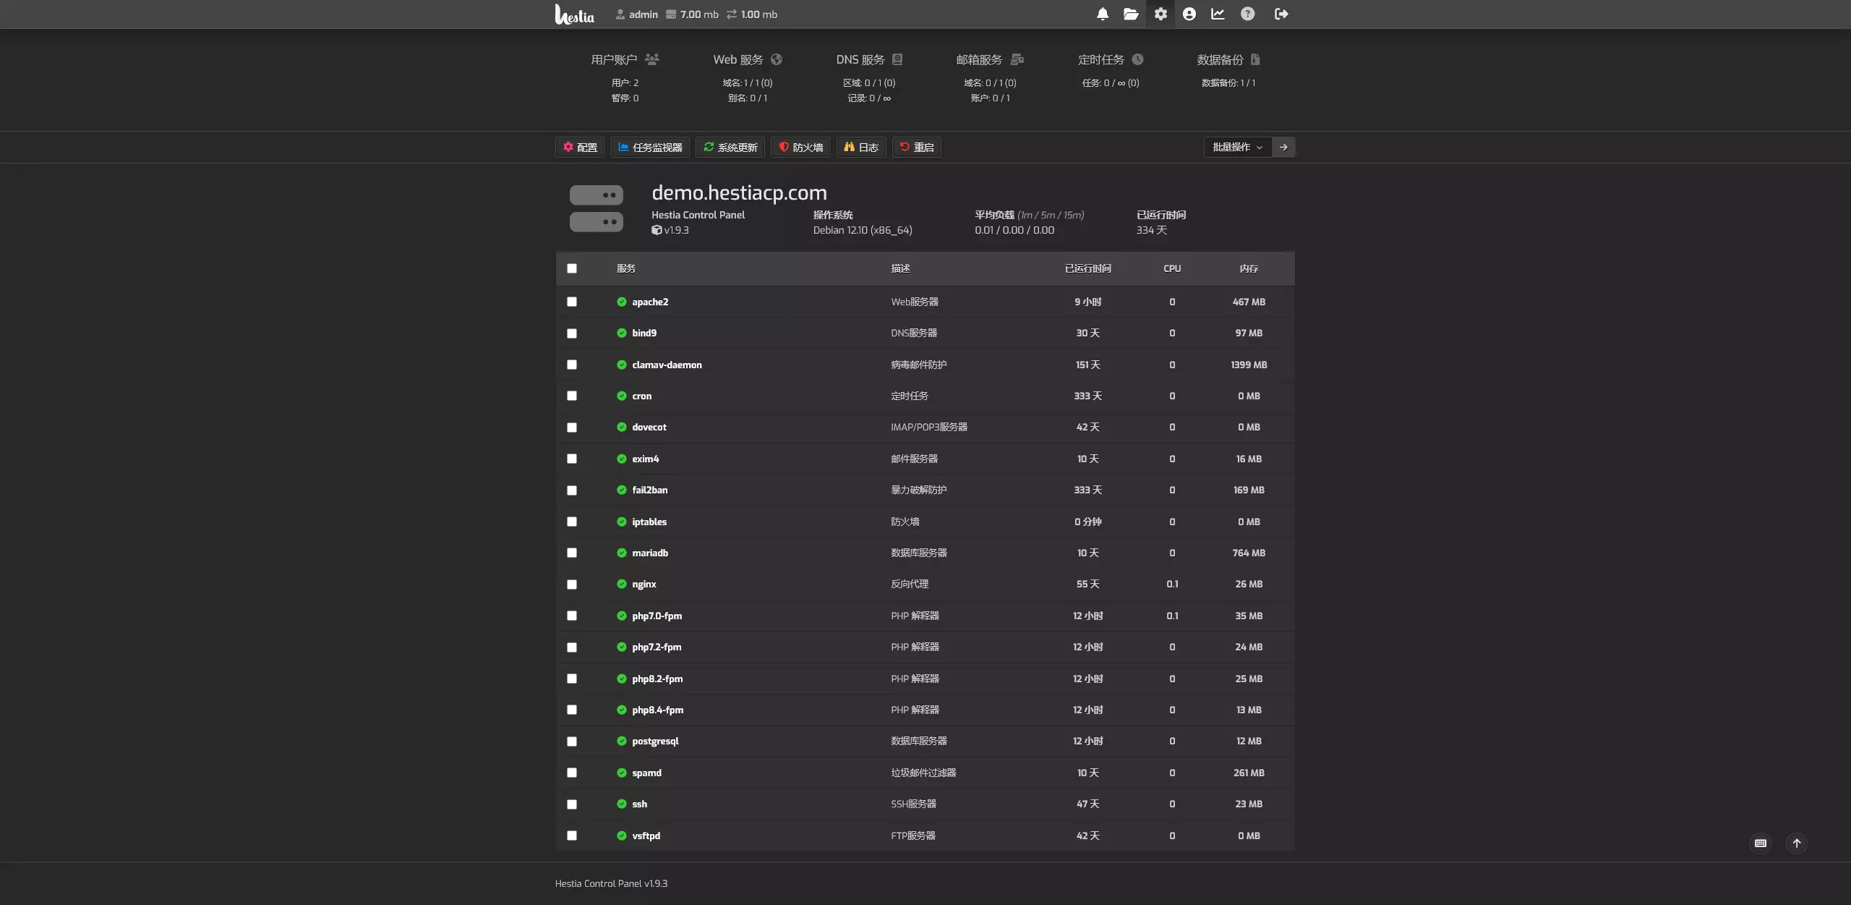Image resolution: width=1851 pixels, height=905 pixels.
Task: Check the php8.2-fpm row checkbox
Action: (572, 679)
